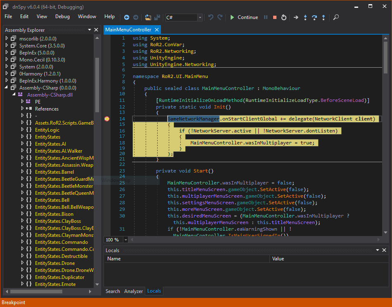This screenshot has height=307, width=392.
Task: Switch to the Search tab
Action: coord(113,291)
